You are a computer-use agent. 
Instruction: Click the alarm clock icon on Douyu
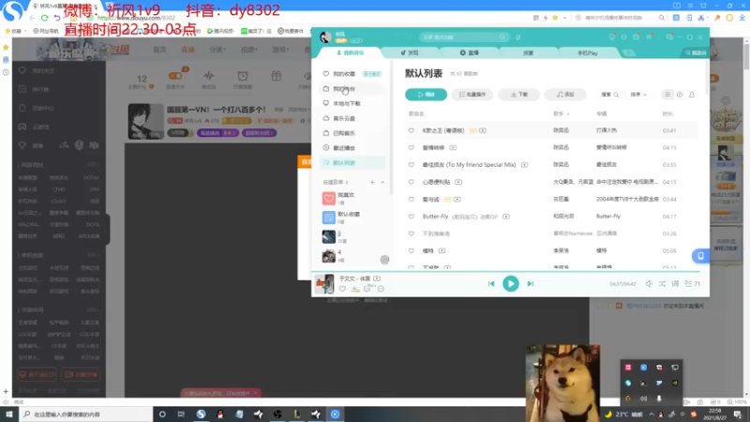[x=243, y=76]
